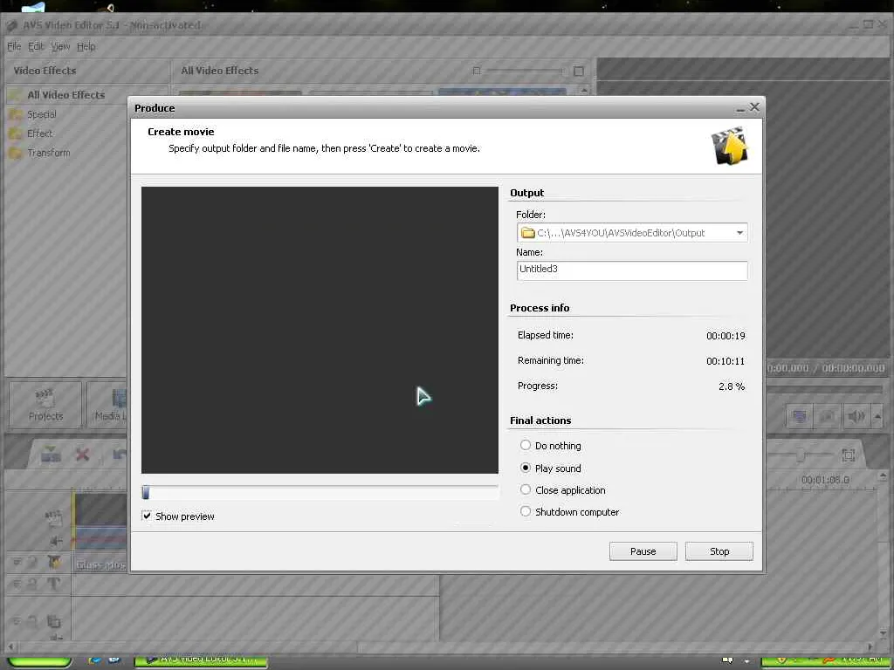Select the Do nothing final action
This screenshot has width=894, height=670.
[525, 445]
